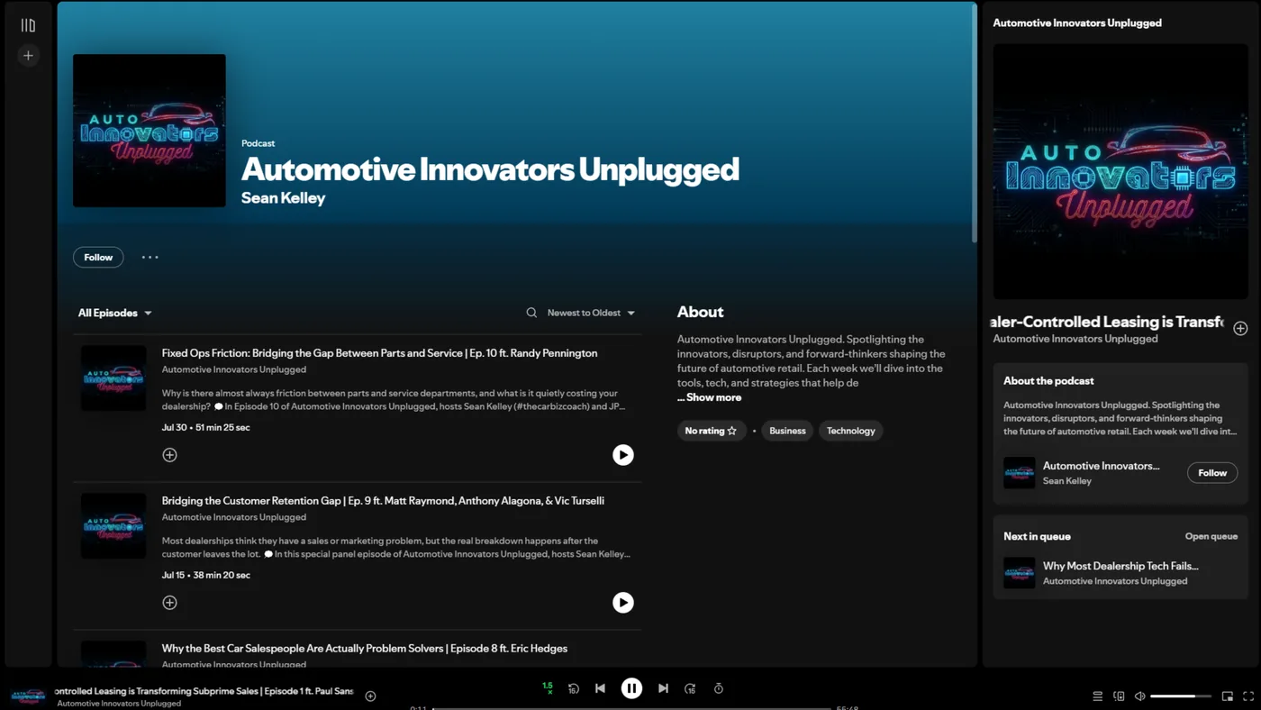Open Sean Kelley author link in header
The height and width of the screenshot is (710, 1261).
[283, 198]
